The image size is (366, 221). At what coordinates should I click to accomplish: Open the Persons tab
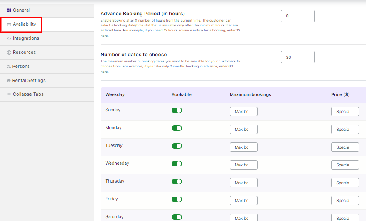coord(47,66)
